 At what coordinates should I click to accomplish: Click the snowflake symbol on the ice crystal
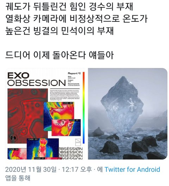[x=132, y=104]
